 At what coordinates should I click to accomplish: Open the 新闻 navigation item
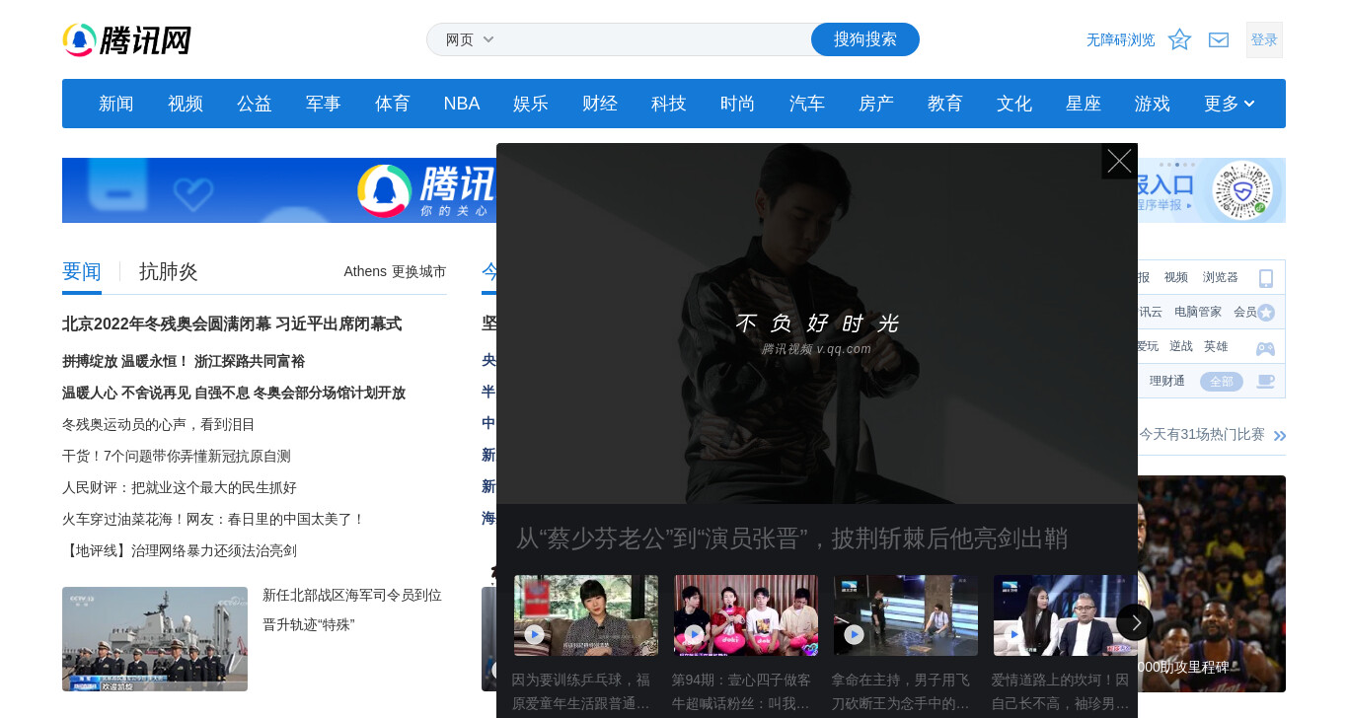tap(116, 104)
